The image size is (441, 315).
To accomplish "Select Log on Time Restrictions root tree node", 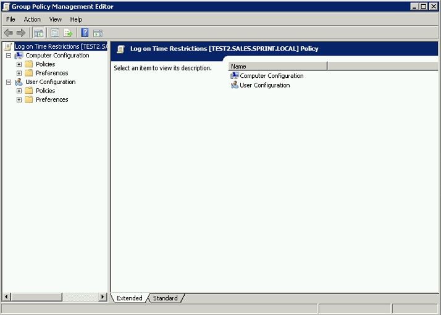I will pos(61,46).
